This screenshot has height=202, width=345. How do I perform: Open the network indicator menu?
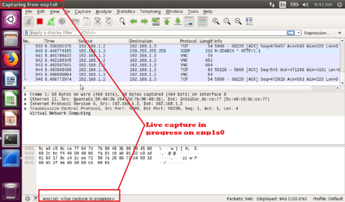point(272,4)
